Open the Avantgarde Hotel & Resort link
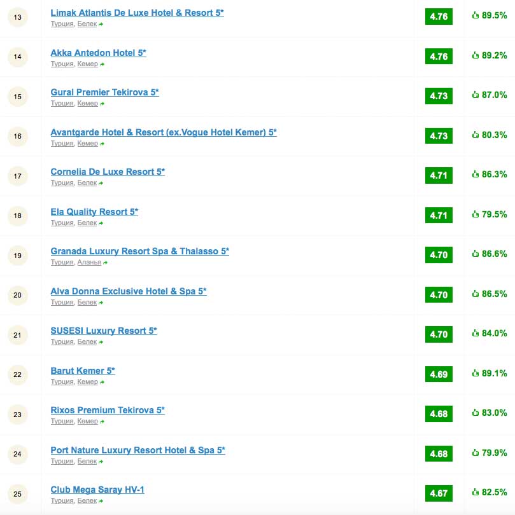The width and height of the screenshot is (515, 515). [x=164, y=132]
